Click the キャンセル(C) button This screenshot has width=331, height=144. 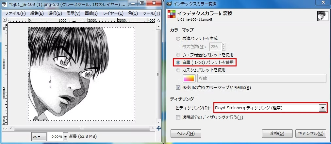310,134
